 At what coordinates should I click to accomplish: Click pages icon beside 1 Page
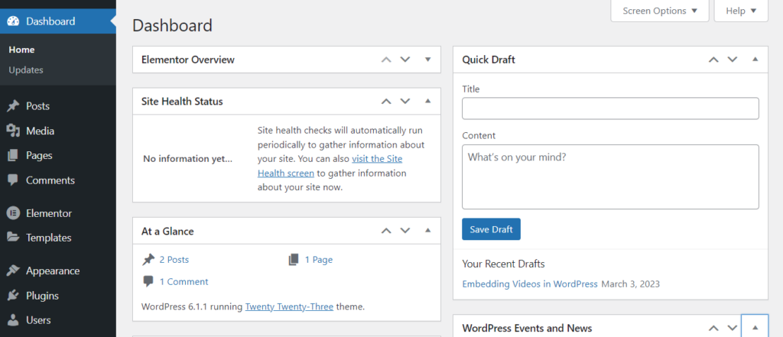click(x=294, y=260)
